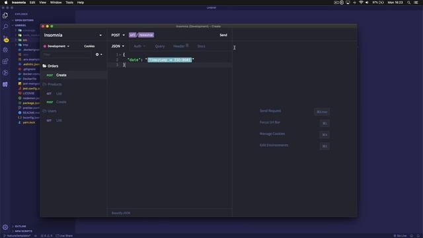Viewport: 423px width, 238px height.
Task: Click yarn.lock file in VS Code explorer
Action: (29, 122)
